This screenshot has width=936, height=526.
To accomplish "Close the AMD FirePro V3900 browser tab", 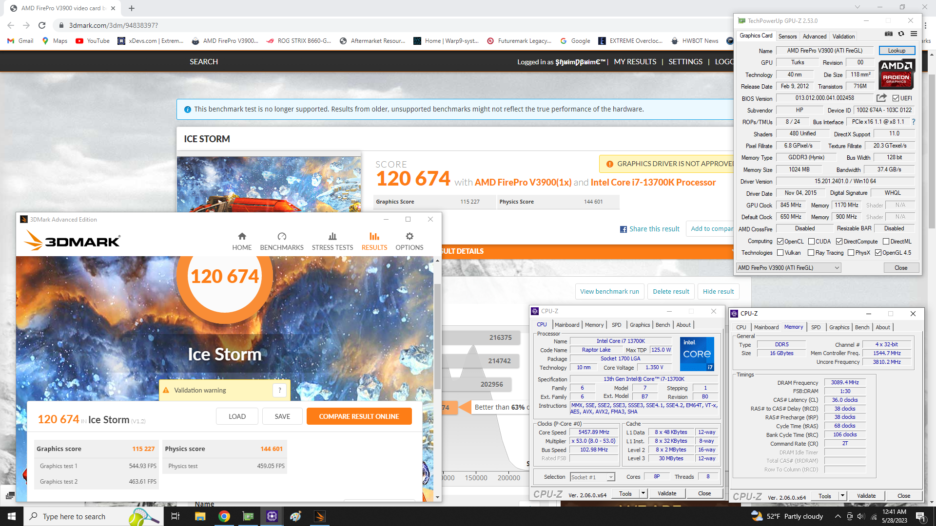I will coord(113,8).
